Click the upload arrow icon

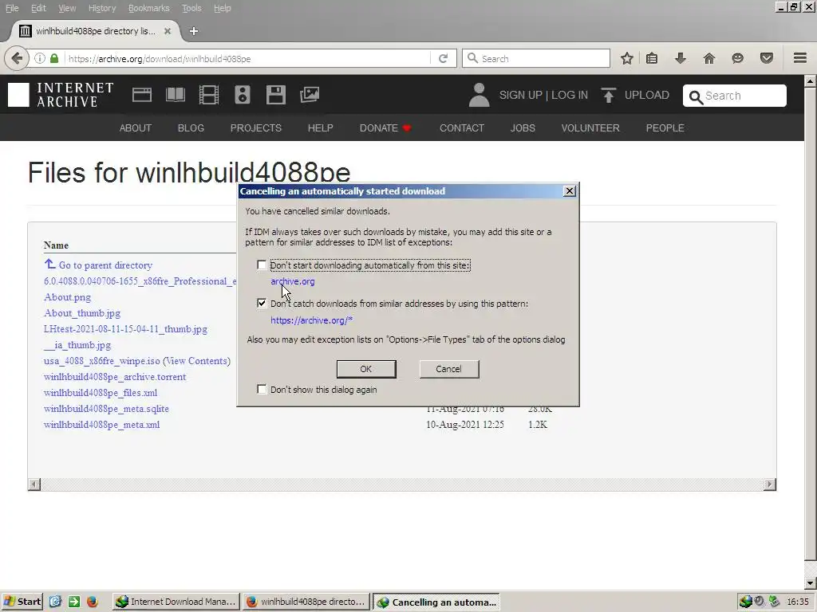[608, 95]
